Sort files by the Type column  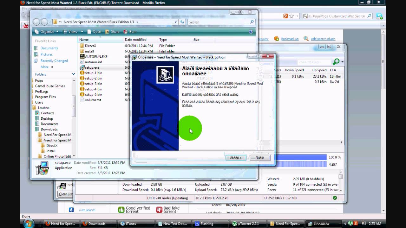pyautogui.click(x=175, y=40)
